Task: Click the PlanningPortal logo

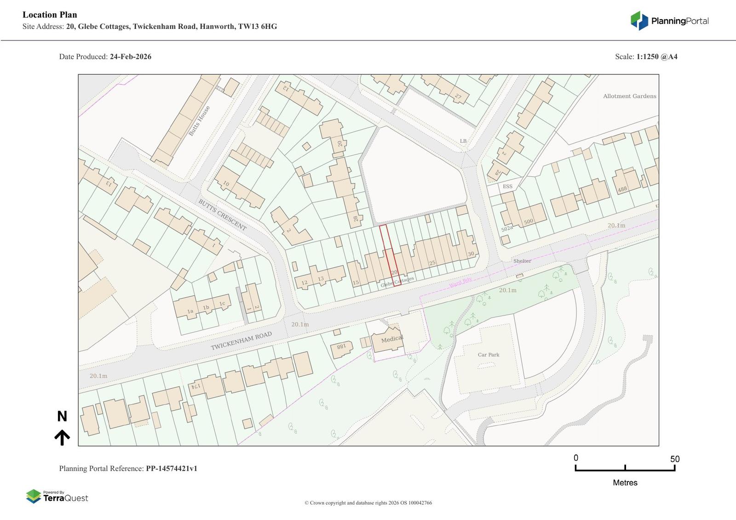Action: (669, 21)
